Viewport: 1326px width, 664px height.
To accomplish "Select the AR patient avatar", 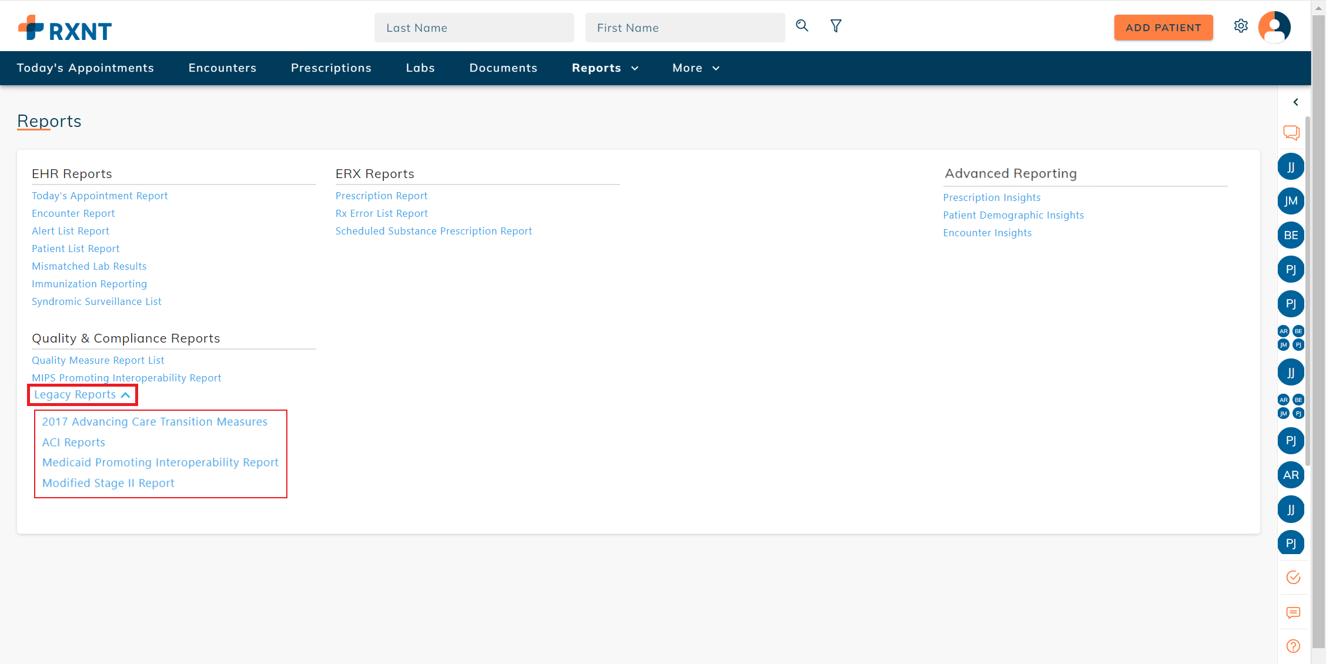I will click(x=1291, y=475).
